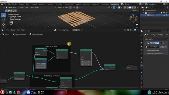
Task: Unlink node group with X in node header
Action: [x=79, y=30]
